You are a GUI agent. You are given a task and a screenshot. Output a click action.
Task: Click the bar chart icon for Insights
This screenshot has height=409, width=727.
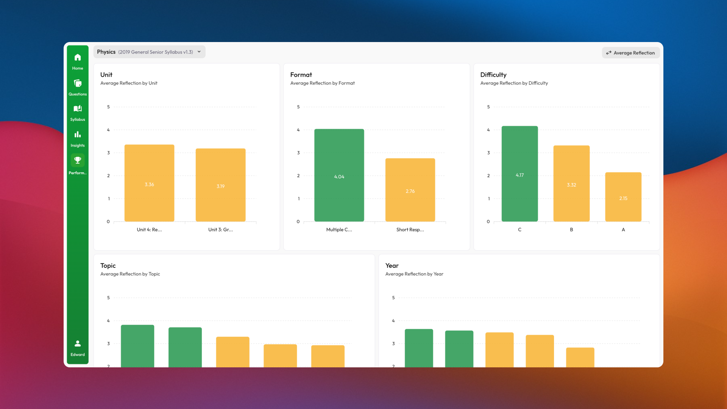point(77,134)
